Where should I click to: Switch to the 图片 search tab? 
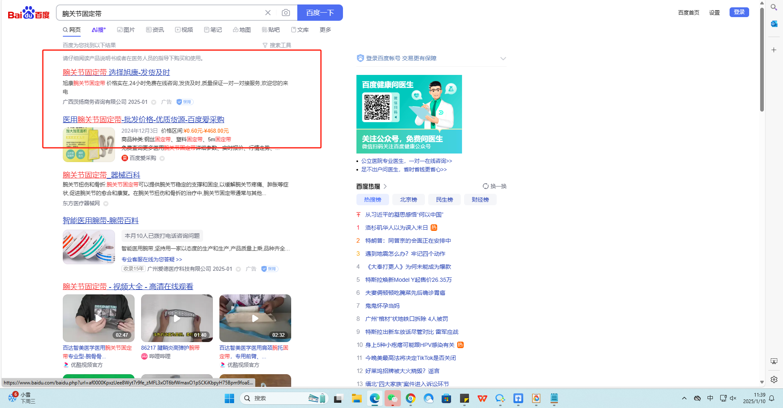(126, 30)
